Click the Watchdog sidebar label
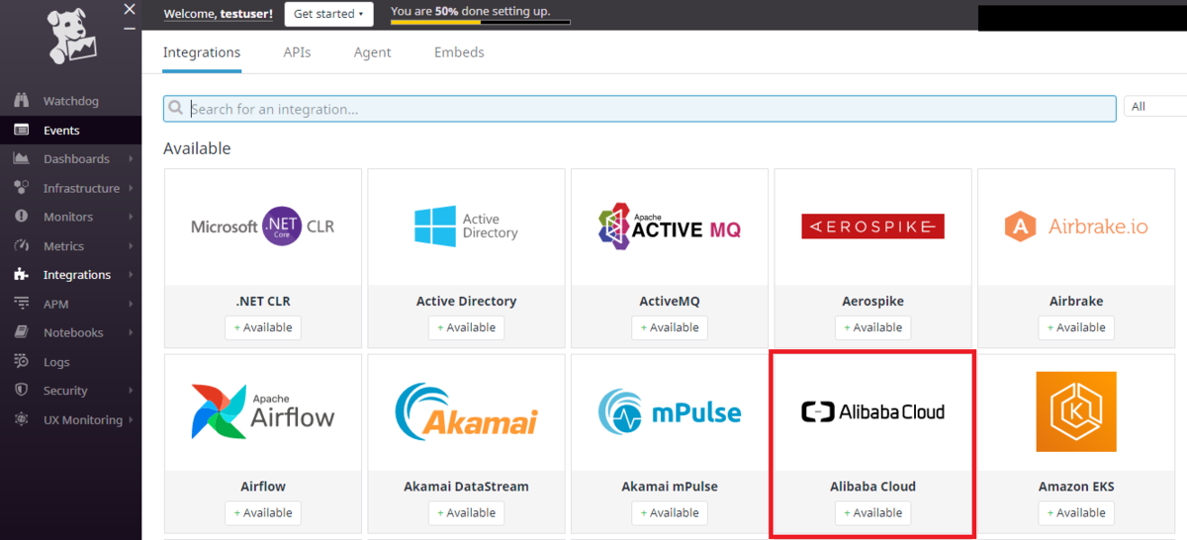The height and width of the screenshot is (540, 1187). pyautogui.click(x=71, y=101)
